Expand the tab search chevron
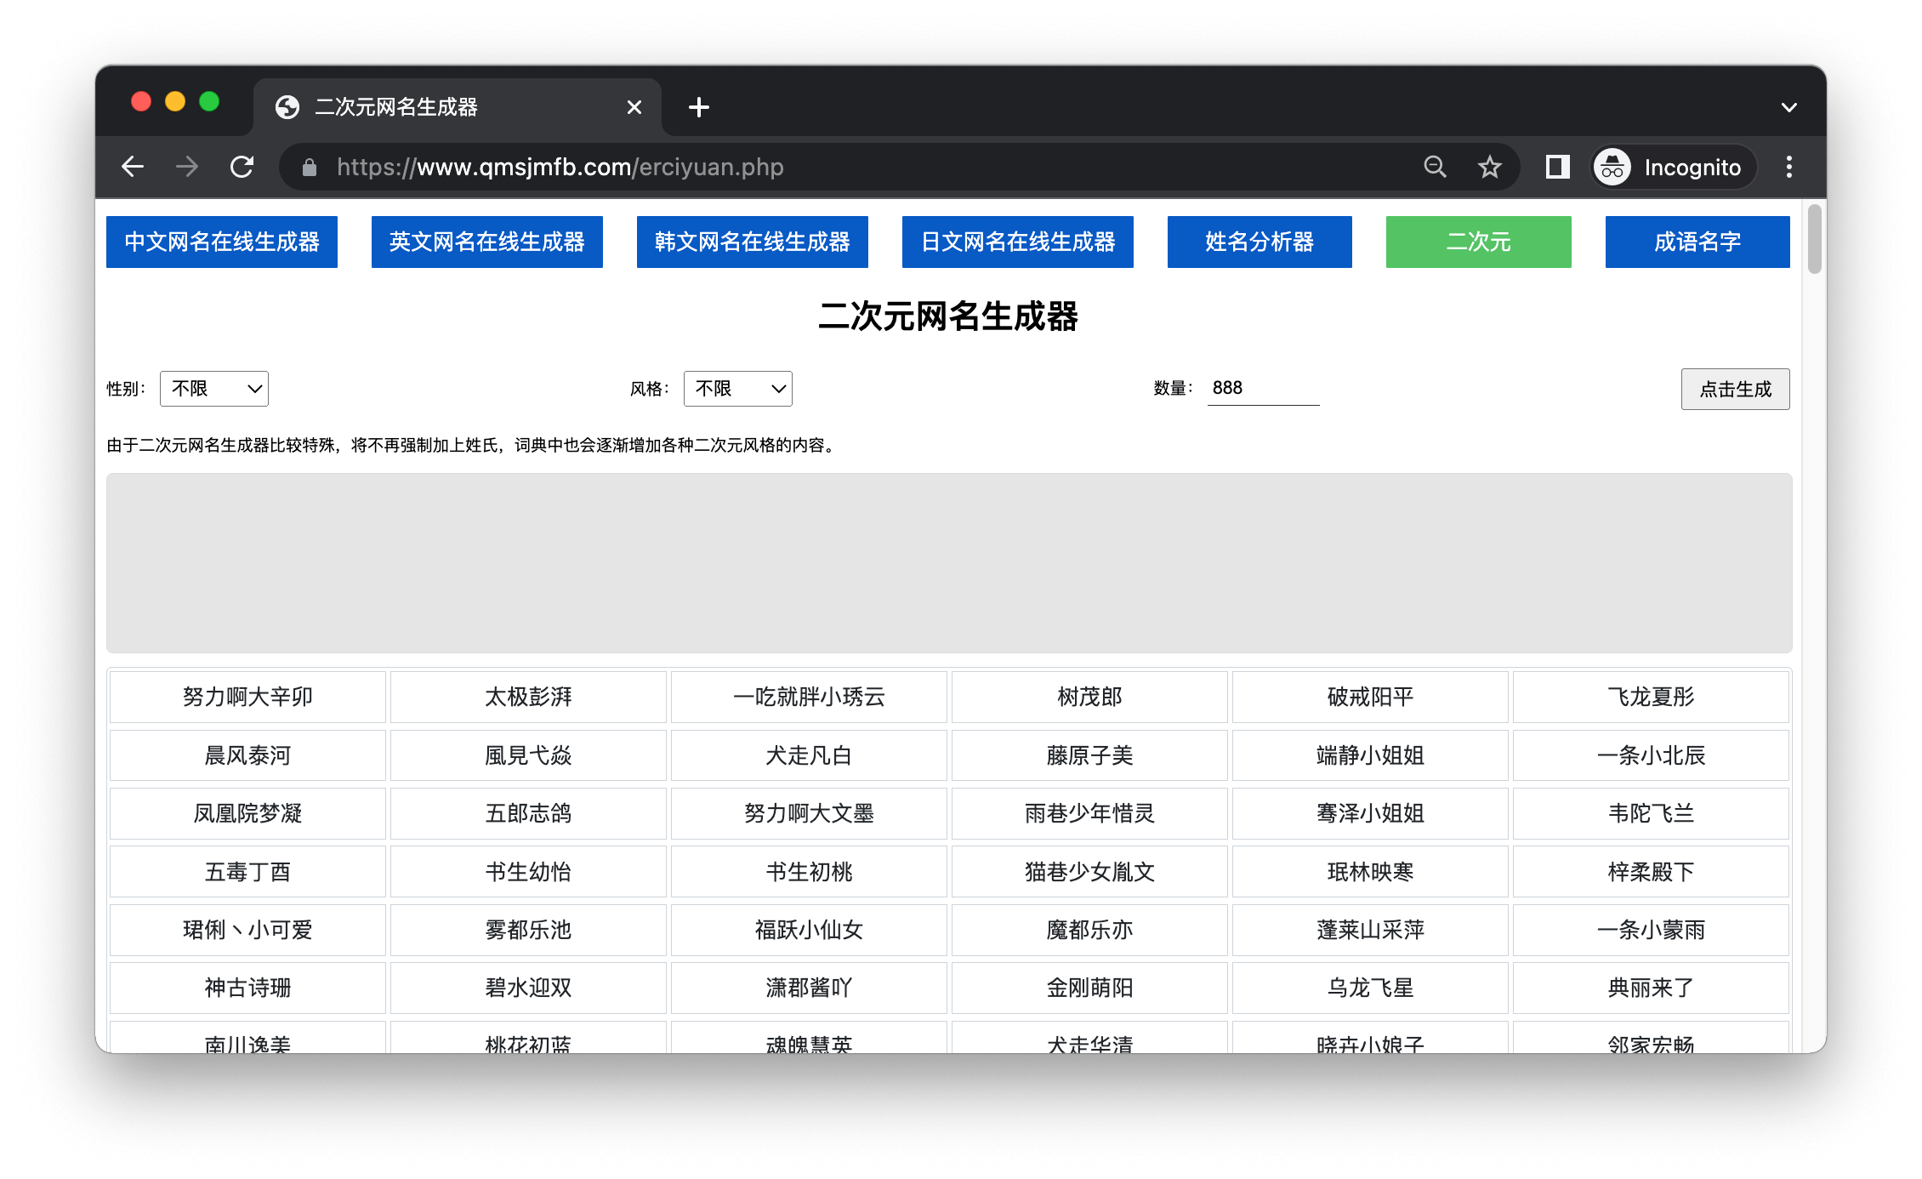The width and height of the screenshot is (1922, 1179). tap(1788, 107)
